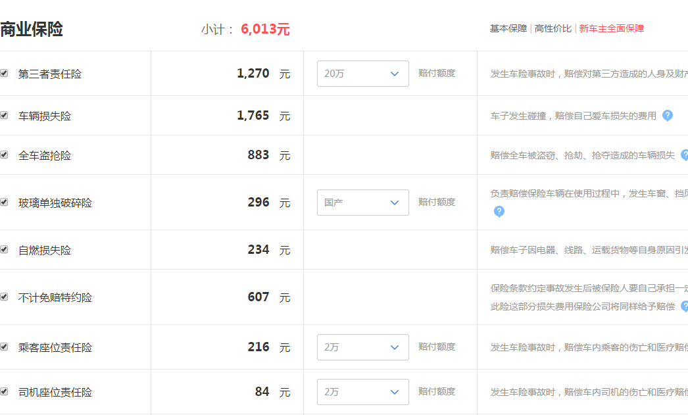This screenshot has height=415, width=688.
Task: Open the 2万 dropdown for 乘客座位责任险
Action: coord(363,347)
